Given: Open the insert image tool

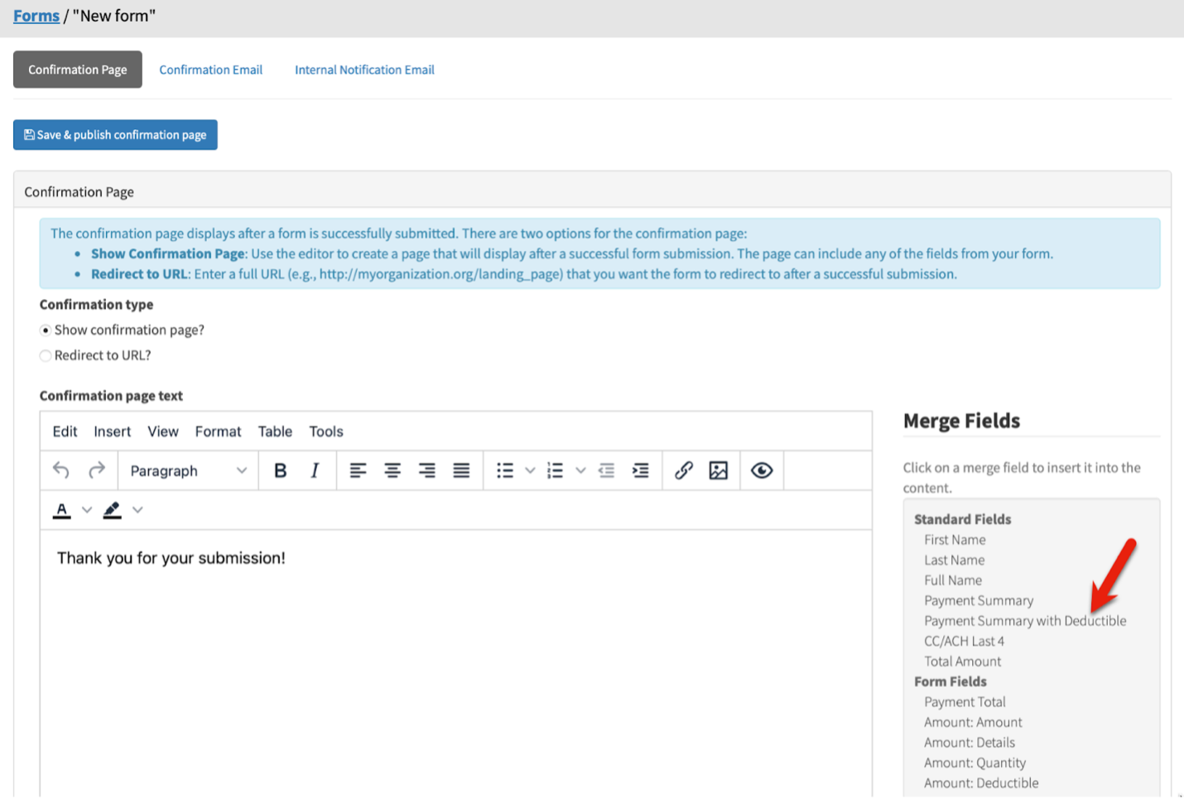Looking at the screenshot, I should coord(718,470).
